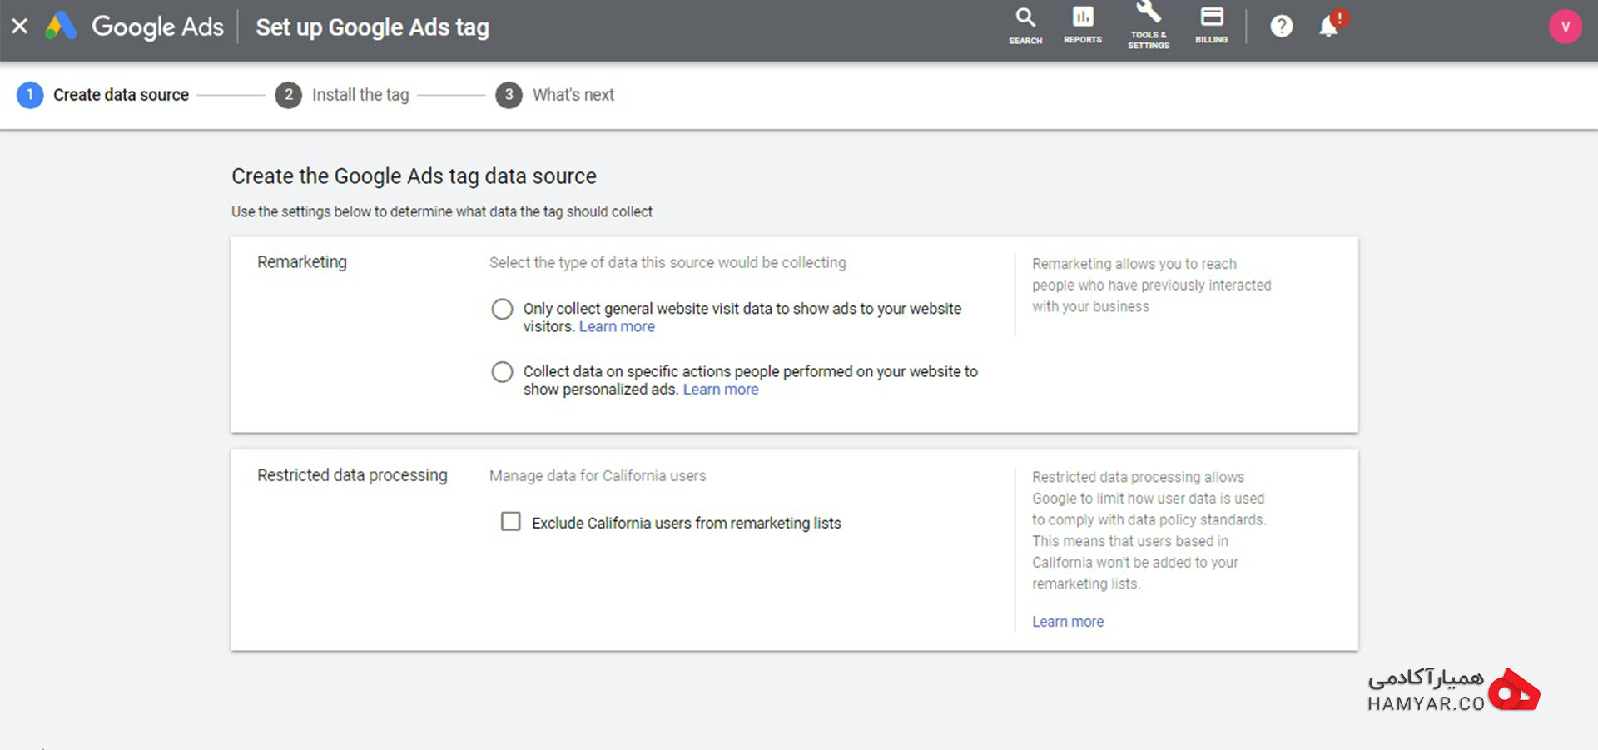
Task: Click the Google Ads logo icon
Action: click(61, 27)
